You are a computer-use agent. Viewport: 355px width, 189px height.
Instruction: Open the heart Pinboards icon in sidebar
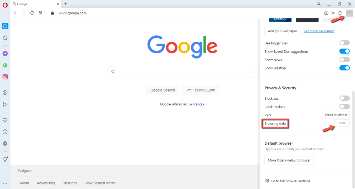(x=5, y=120)
